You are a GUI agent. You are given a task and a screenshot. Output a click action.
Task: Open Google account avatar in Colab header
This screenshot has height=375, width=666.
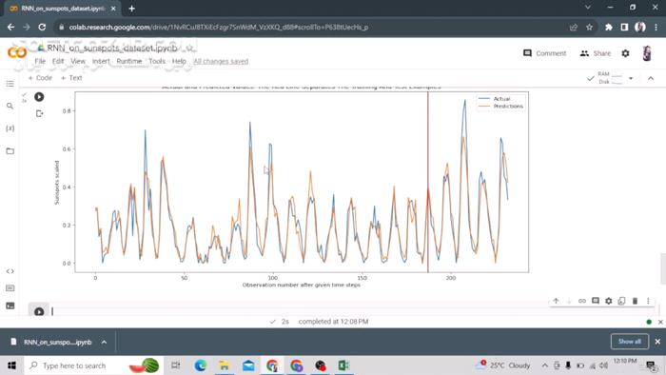[x=647, y=53]
